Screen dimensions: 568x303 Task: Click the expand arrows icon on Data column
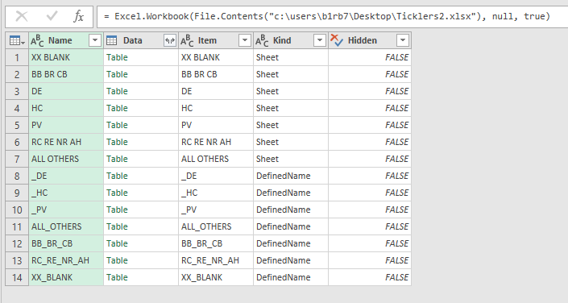[170, 40]
